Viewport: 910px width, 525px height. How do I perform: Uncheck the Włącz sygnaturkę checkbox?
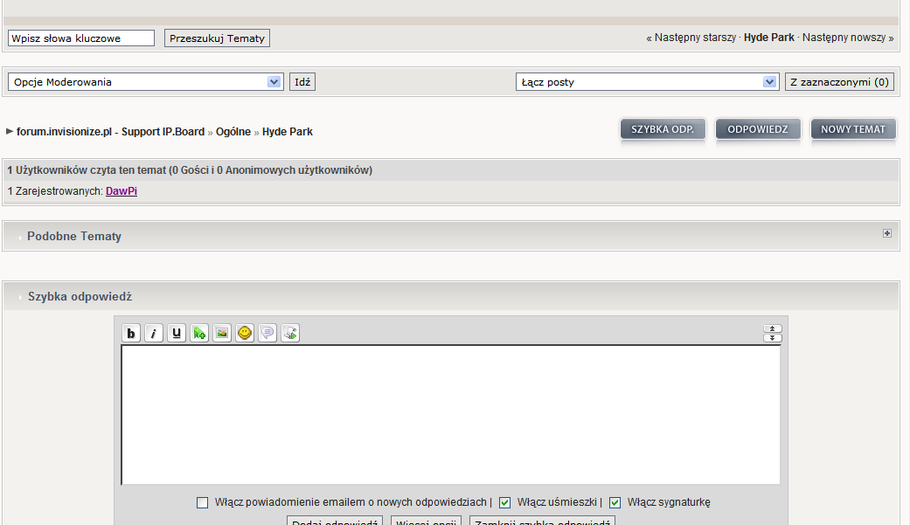615,502
